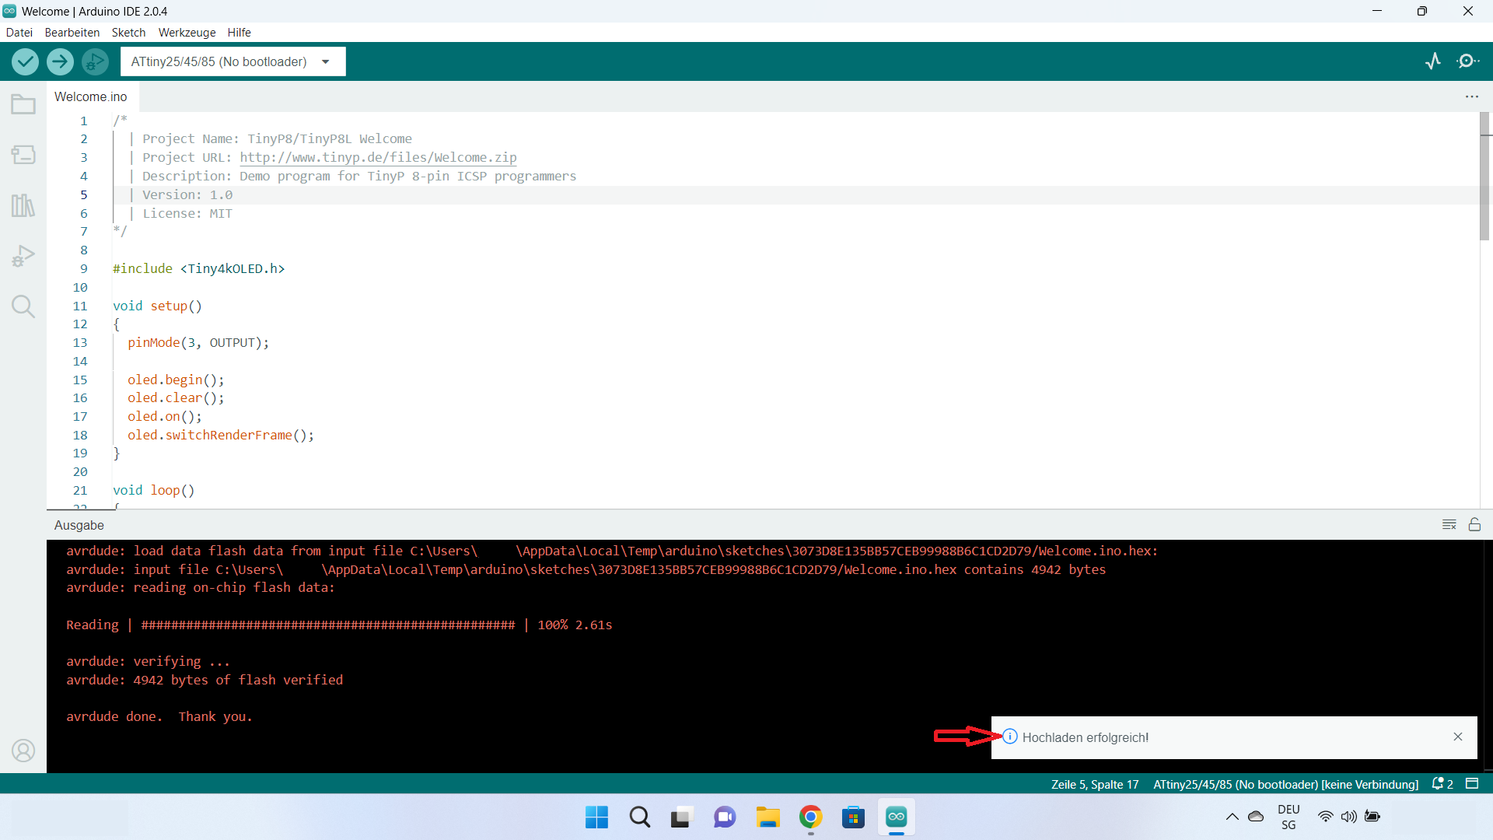The width and height of the screenshot is (1493, 840).
Task: Dismiss the Hochladen erfolgreich notification
Action: pyautogui.click(x=1458, y=737)
